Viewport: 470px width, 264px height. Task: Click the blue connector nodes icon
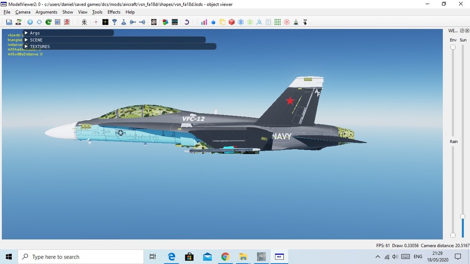[259, 22]
